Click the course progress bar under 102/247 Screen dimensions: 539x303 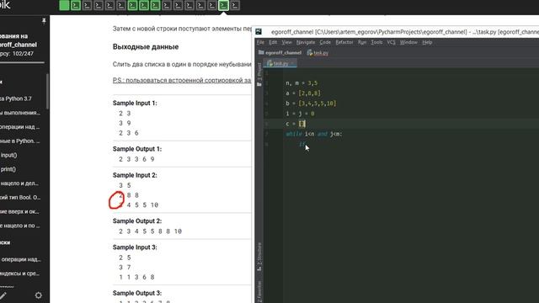pyautogui.click(x=22, y=62)
